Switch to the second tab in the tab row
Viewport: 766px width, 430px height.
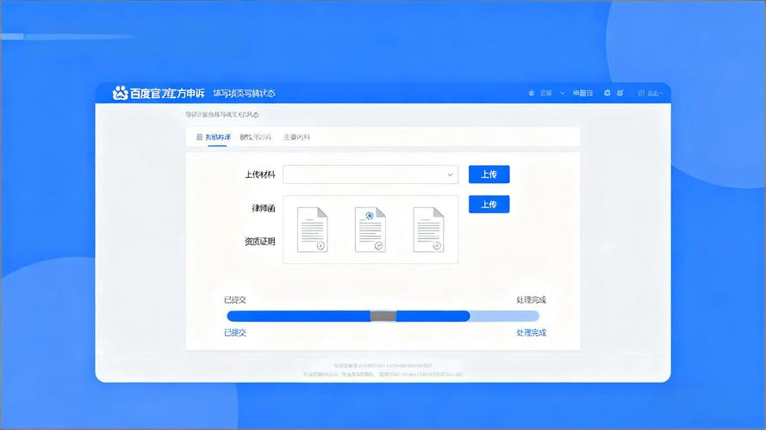(255, 137)
